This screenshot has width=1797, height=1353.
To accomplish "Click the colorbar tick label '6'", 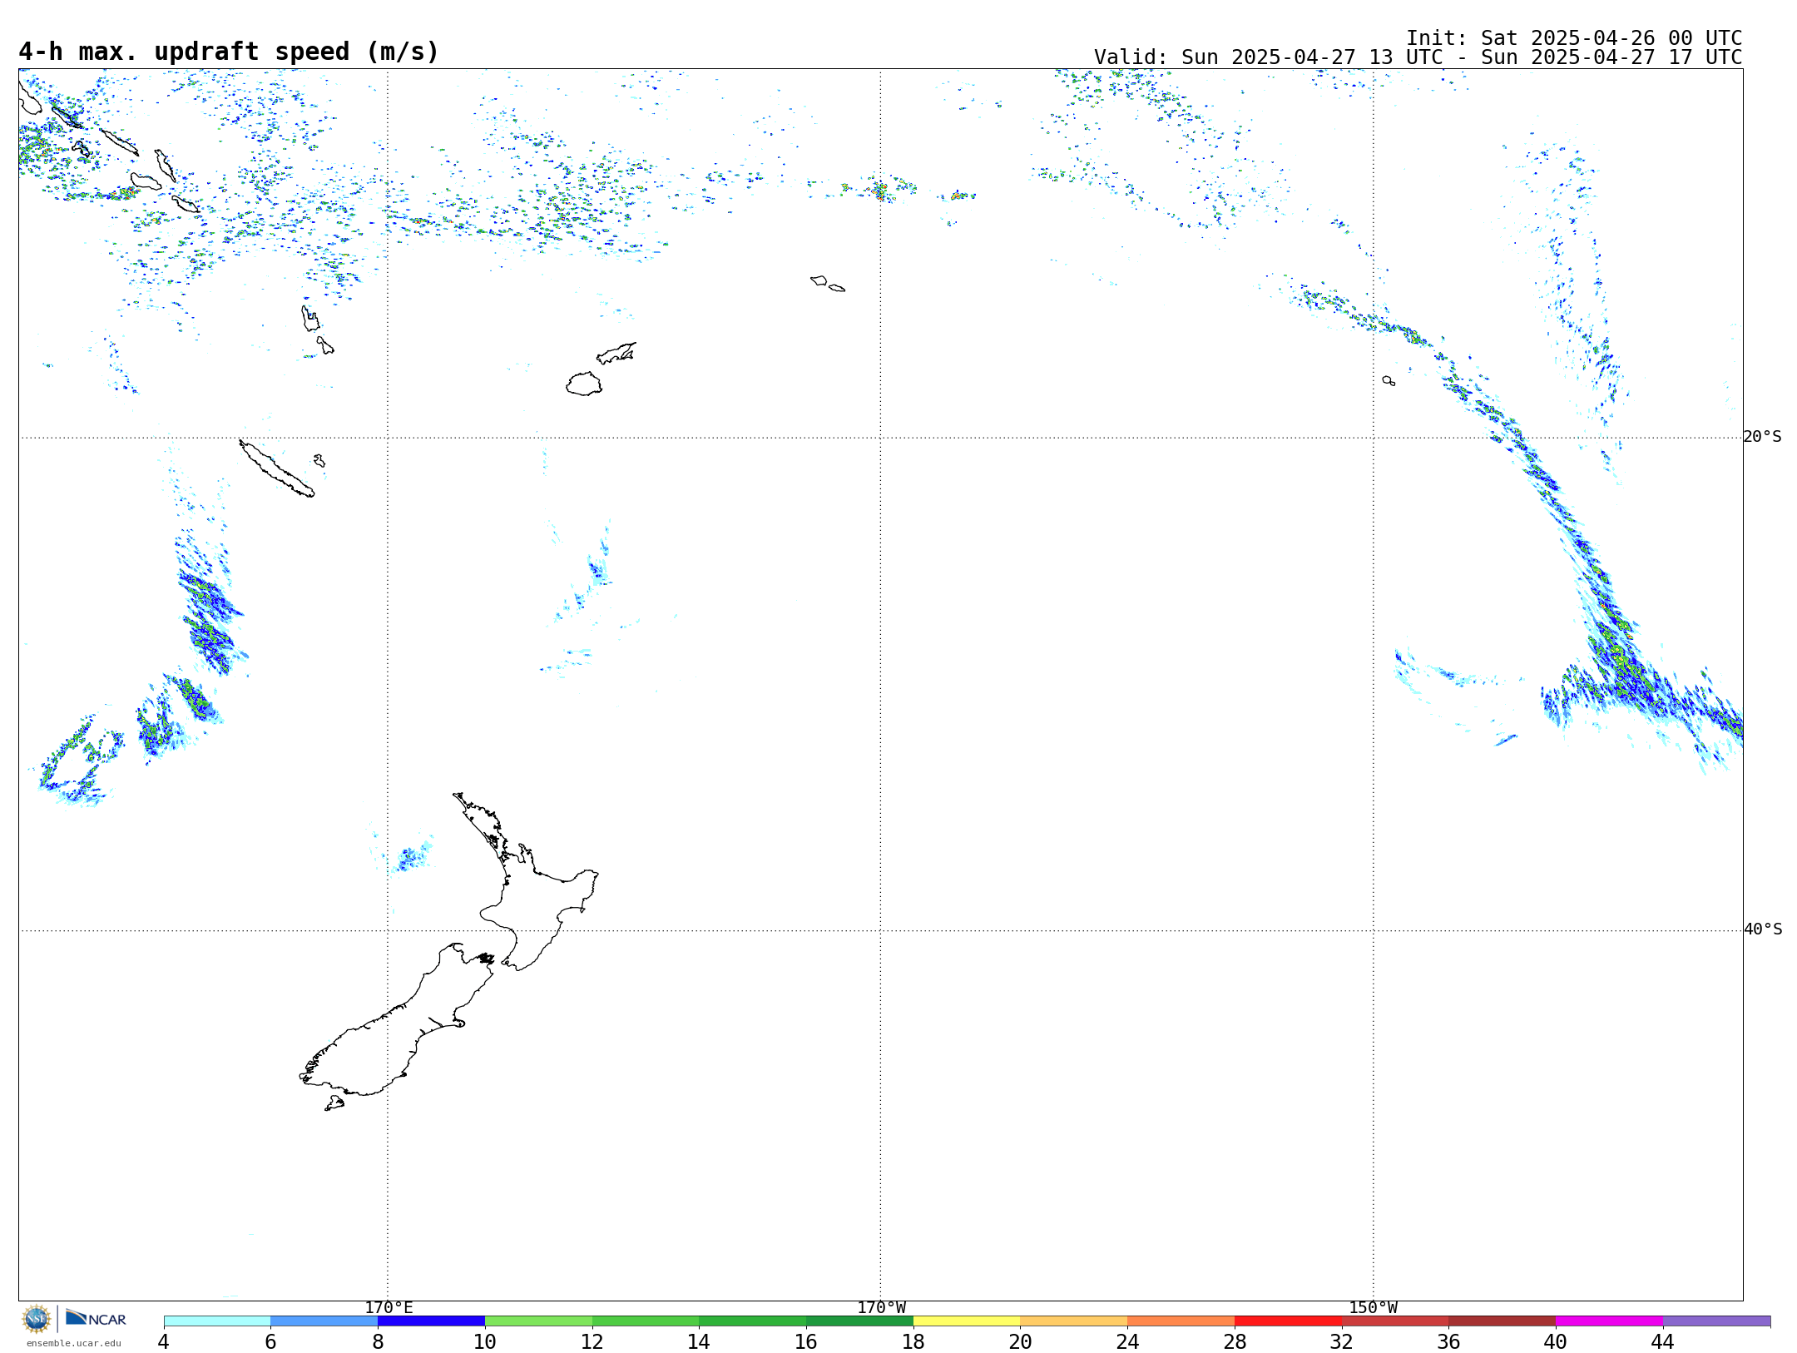I will [x=270, y=1342].
